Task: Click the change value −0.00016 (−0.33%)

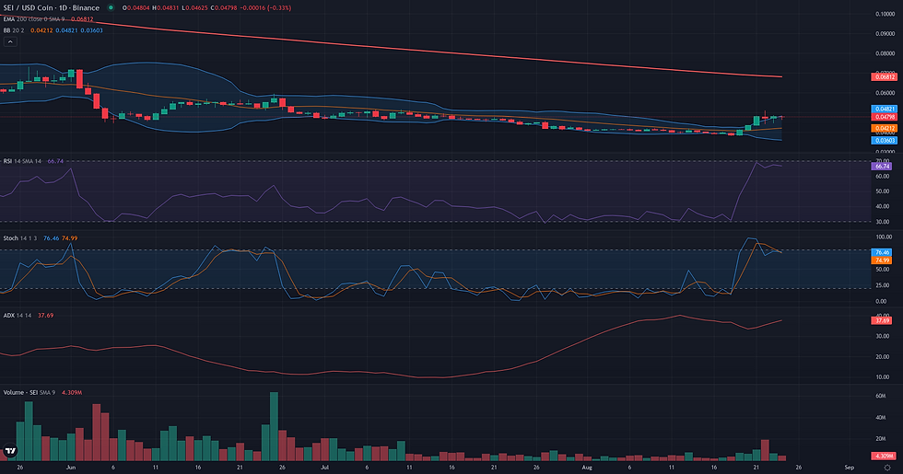Action: click(265, 8)
